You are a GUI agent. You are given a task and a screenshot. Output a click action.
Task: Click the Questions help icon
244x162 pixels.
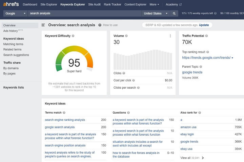pyautogui.click(x=128, y=113)
